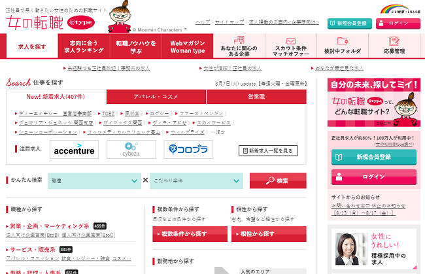Open the TOEZ company link
The height and width of the screenshot is (274, 425).
coord(108,114)
